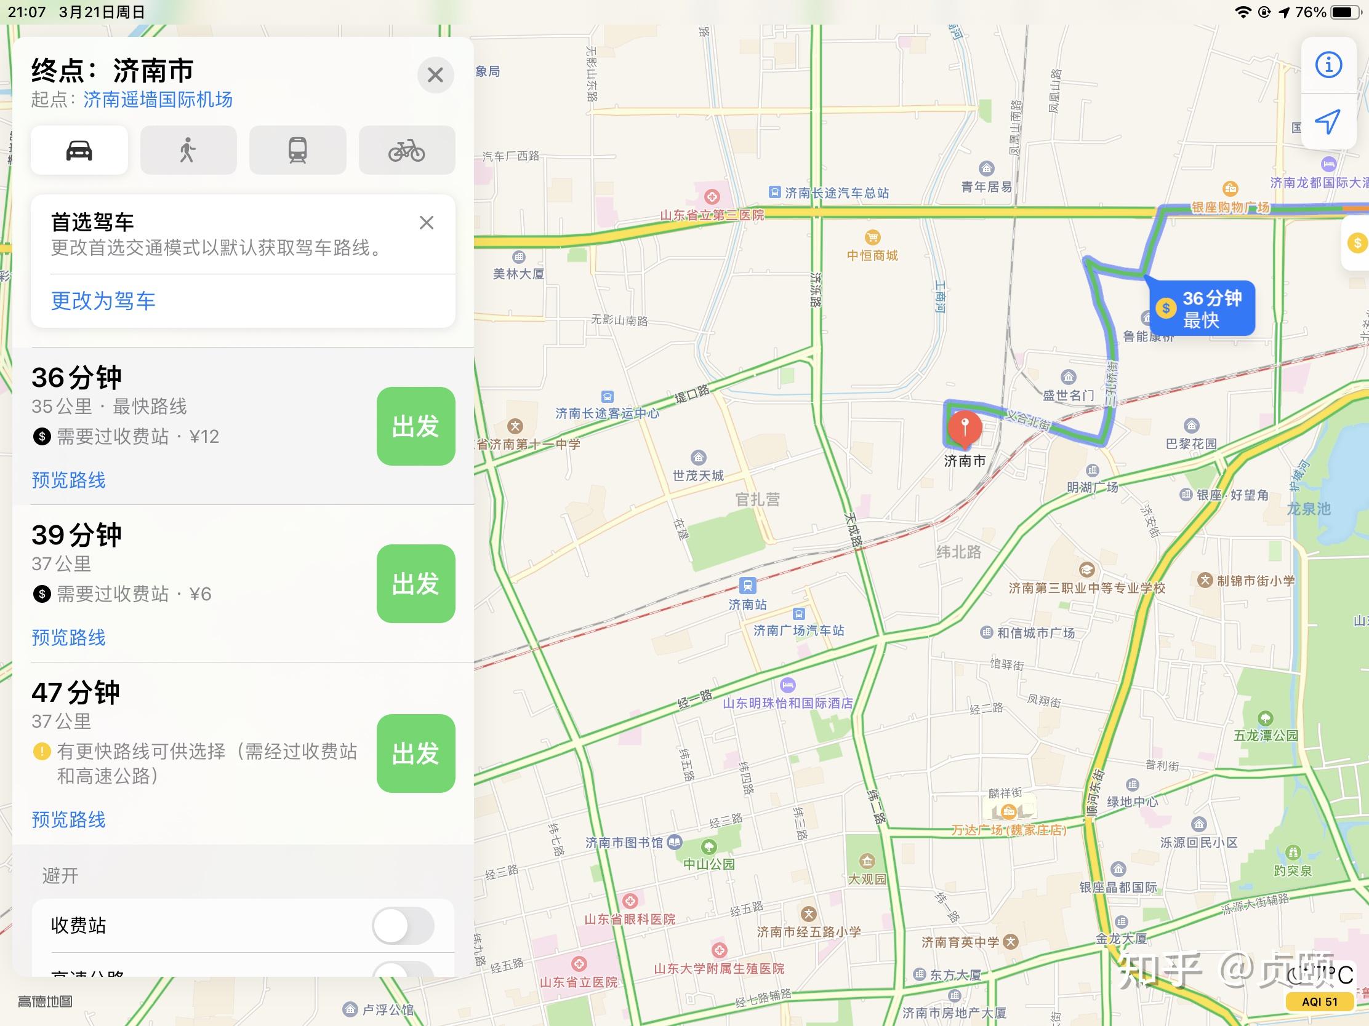This screenshot has height=1026, width=1369.
Task: Tap the 济南市图书馆 library marker
Action: pyautogui.click(x=675, y=841)
